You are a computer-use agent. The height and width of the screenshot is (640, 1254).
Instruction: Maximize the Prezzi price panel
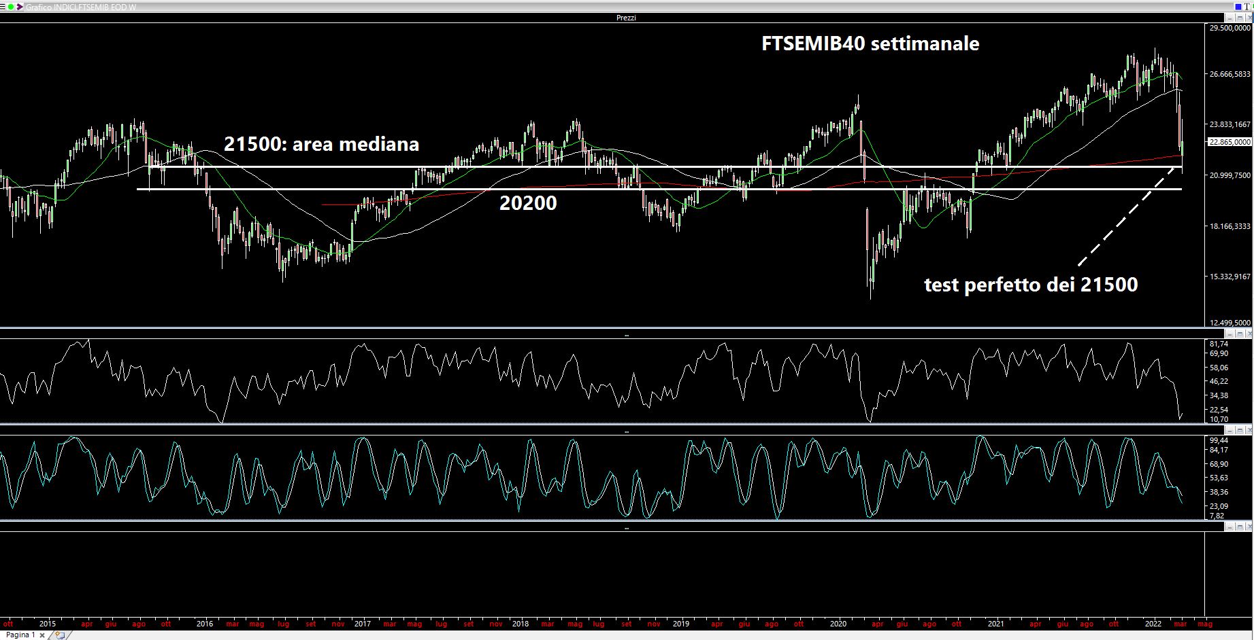pyautogui.click(x=1240, y=18)
